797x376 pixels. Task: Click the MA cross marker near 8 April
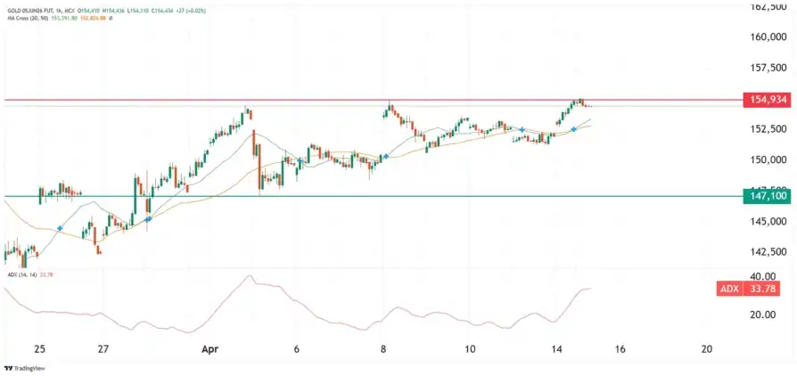pos(385,156)
